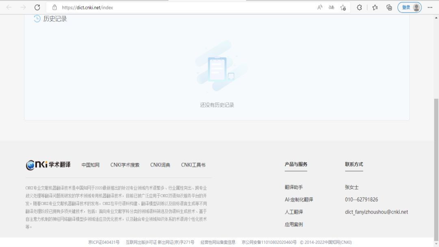This screenshot has height=247, width=439.
Task: Open the CNKI词典 footer link
Action: 160,165
